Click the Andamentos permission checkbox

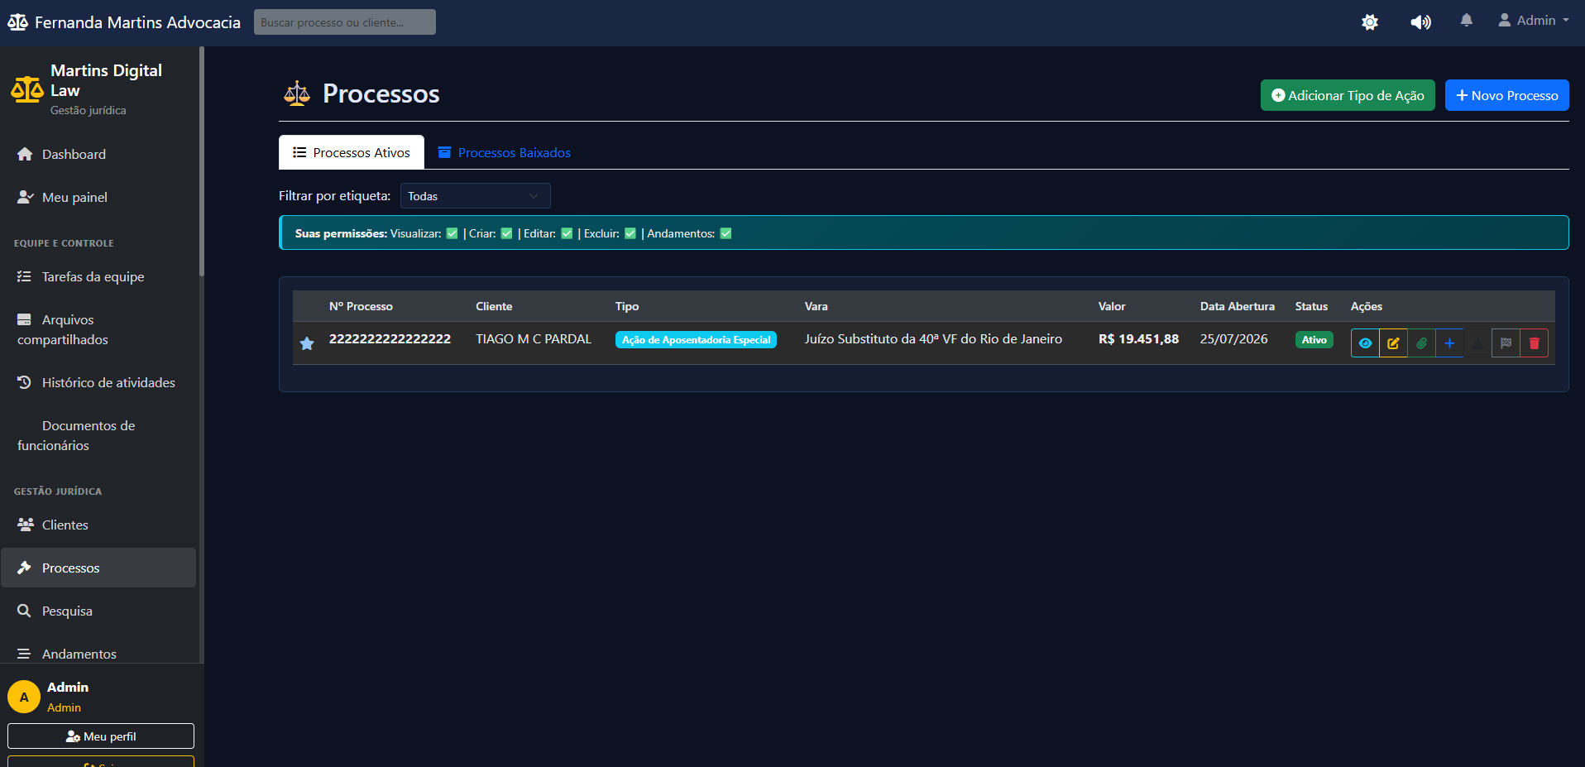725,233
